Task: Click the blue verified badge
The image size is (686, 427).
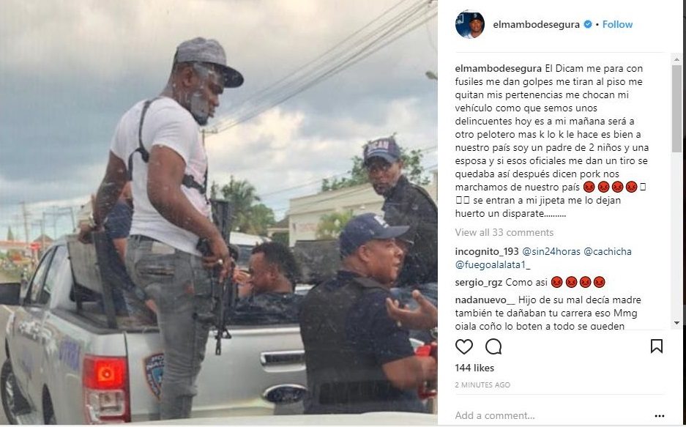Action: [x=588, y=24]
